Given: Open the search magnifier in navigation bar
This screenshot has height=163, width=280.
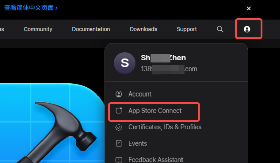Looking at the screenshot, I should (x=220, y=29).
